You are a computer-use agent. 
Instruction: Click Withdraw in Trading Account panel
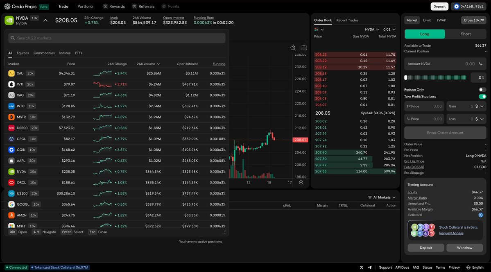coord(464,247)
